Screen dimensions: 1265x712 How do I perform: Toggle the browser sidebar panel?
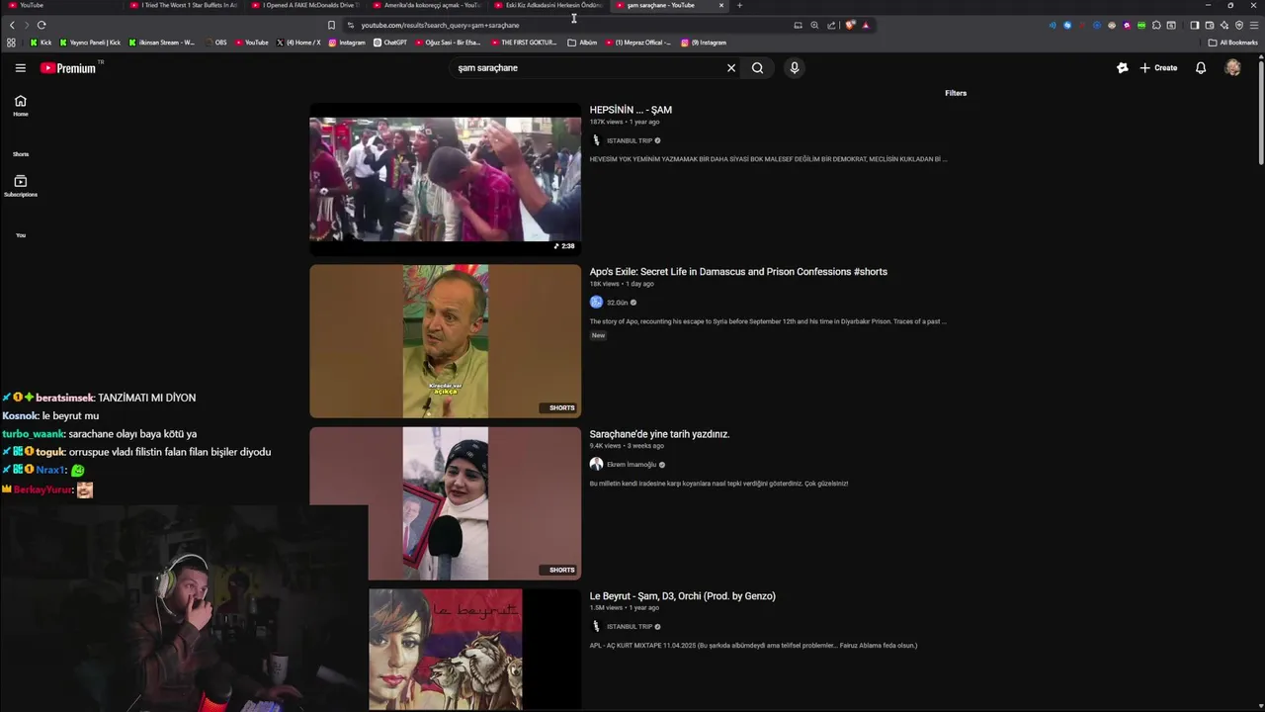point(1194,25)
